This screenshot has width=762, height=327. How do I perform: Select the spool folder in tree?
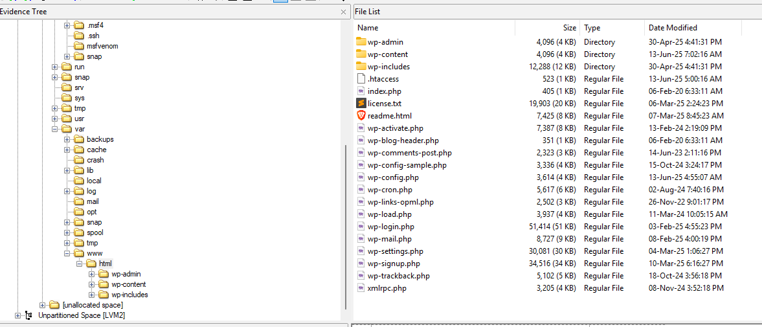[95, 232]
